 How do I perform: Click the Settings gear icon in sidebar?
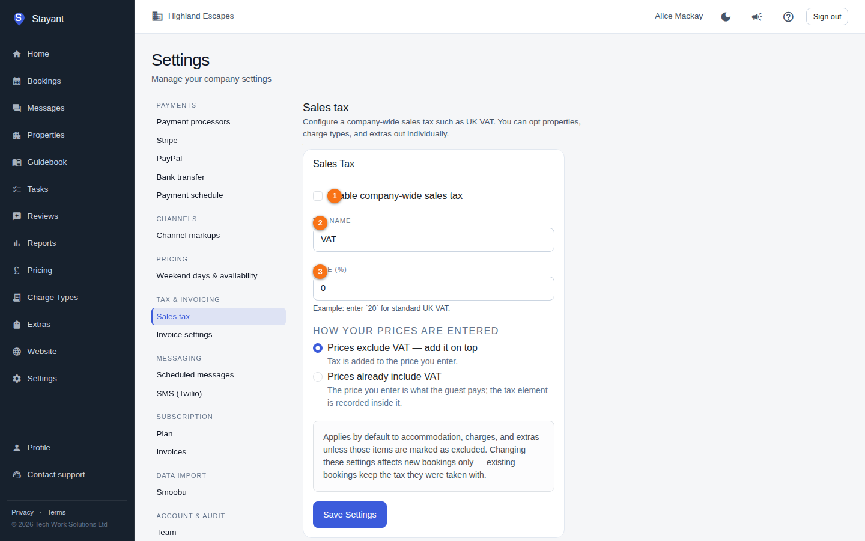tap(17, 379)
